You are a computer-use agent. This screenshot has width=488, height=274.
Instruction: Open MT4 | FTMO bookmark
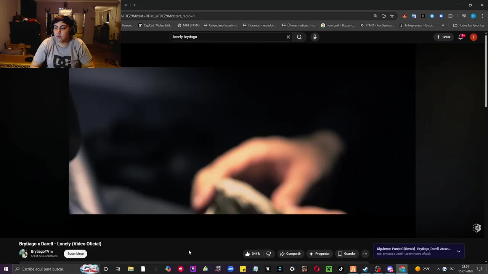click(x=188, y=25)
